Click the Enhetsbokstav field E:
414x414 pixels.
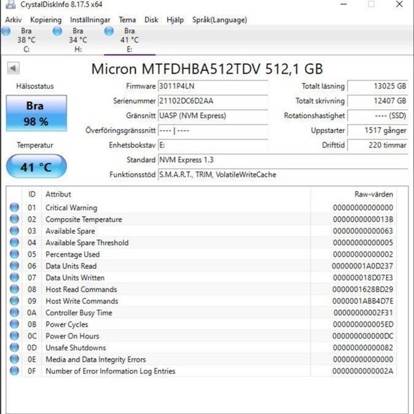pos(213,145)
